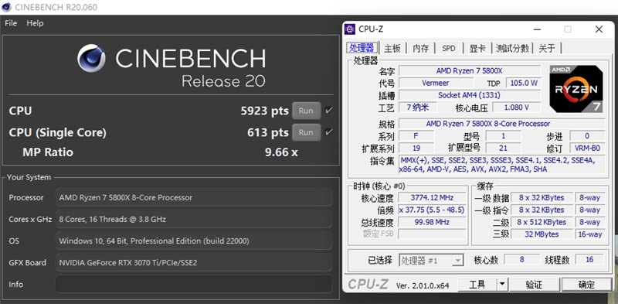
Task: Click the 1.080 V core voltage value
Action: pyautogui.click(x=516, y=108)
